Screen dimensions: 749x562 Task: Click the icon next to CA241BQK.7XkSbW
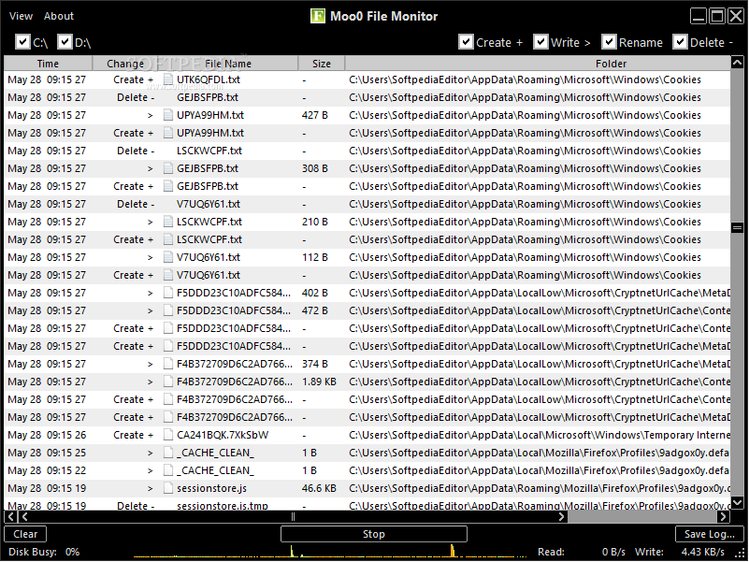(166, 435)
